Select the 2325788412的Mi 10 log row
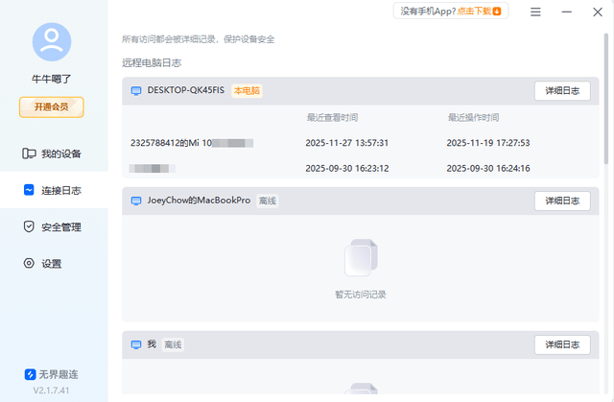This screenshot has height=402, width=614. tap(192, 142)
